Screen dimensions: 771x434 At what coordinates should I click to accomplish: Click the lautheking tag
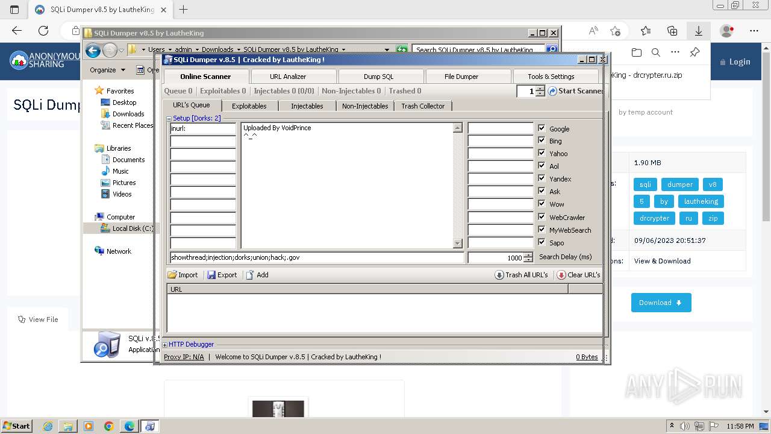pos(701,201)
